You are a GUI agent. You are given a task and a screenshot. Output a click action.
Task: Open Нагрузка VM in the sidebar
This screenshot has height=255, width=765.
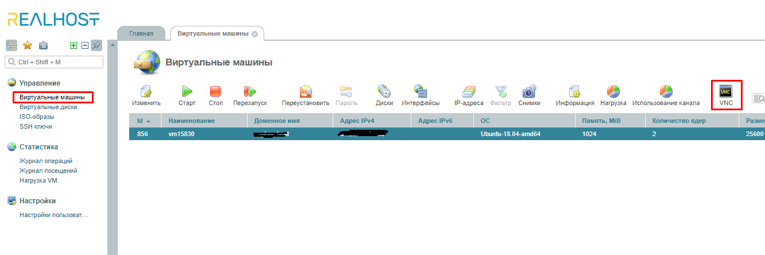coord(38,180)
